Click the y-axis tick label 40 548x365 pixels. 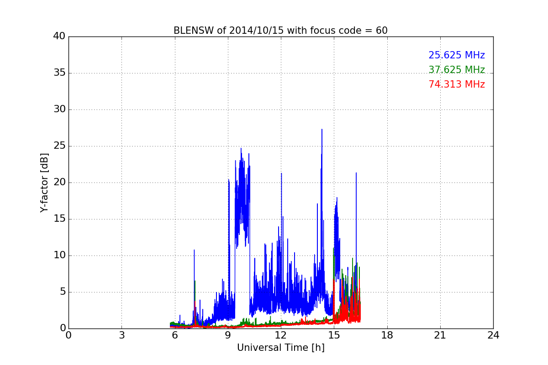coord(59,36)
